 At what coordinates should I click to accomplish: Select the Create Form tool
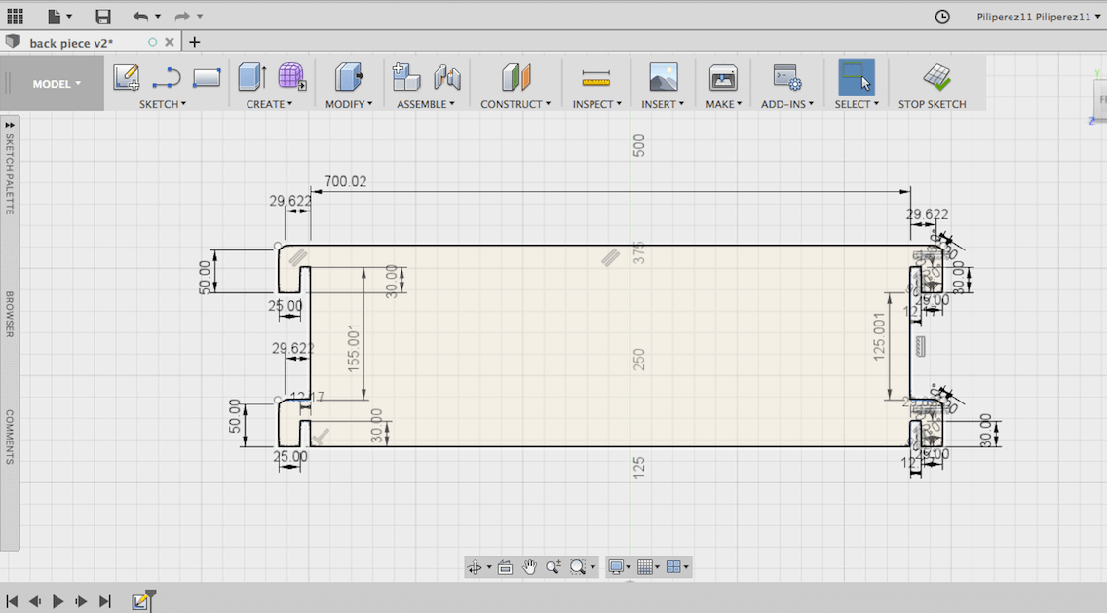[x=291, y=77]
